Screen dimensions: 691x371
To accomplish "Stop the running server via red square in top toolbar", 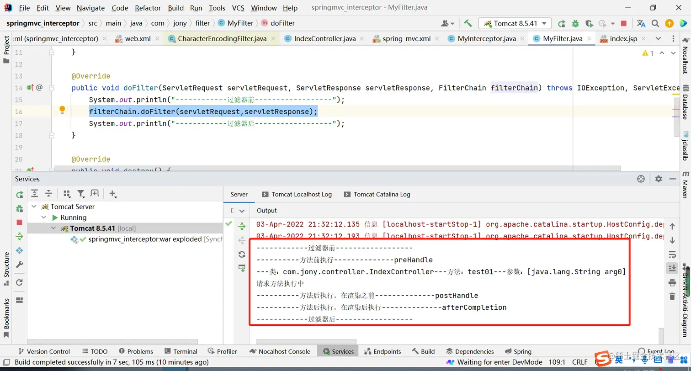I will pyautogui.click(x=624, y=23).
